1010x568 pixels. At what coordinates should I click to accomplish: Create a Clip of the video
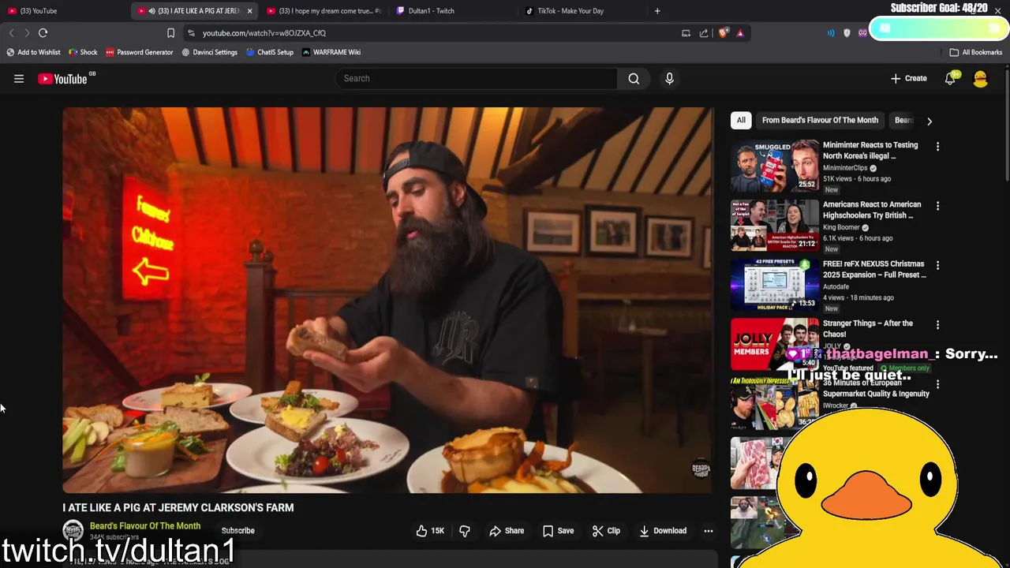606,531
